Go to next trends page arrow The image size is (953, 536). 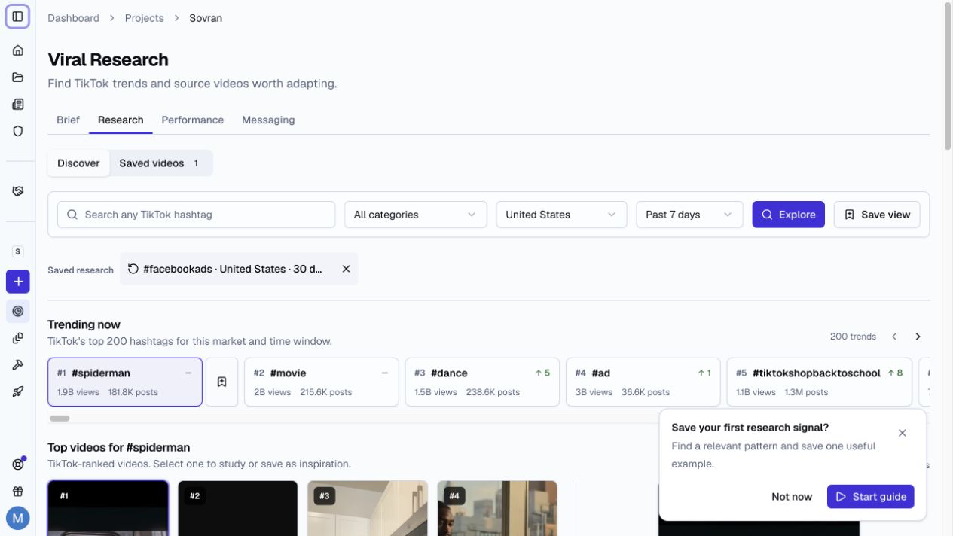[x=918, y=337]
